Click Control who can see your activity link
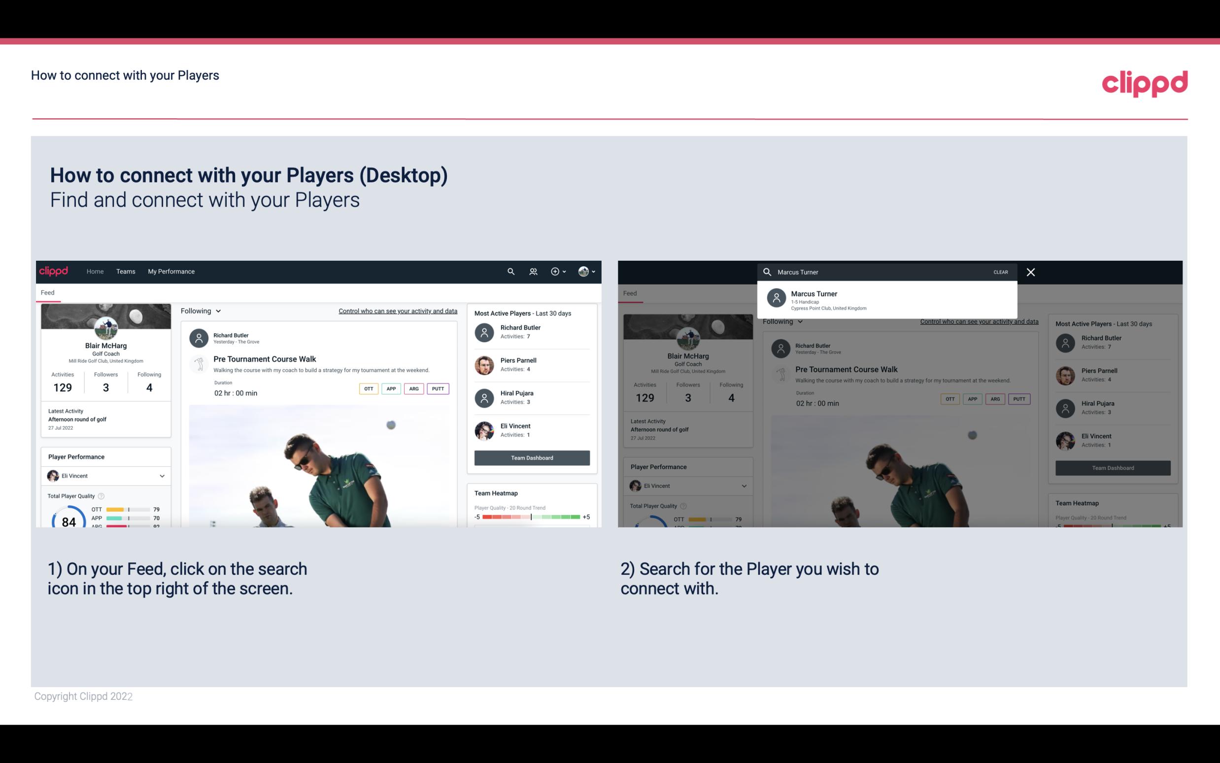The image size is (1220, 763). coord(396,311)
